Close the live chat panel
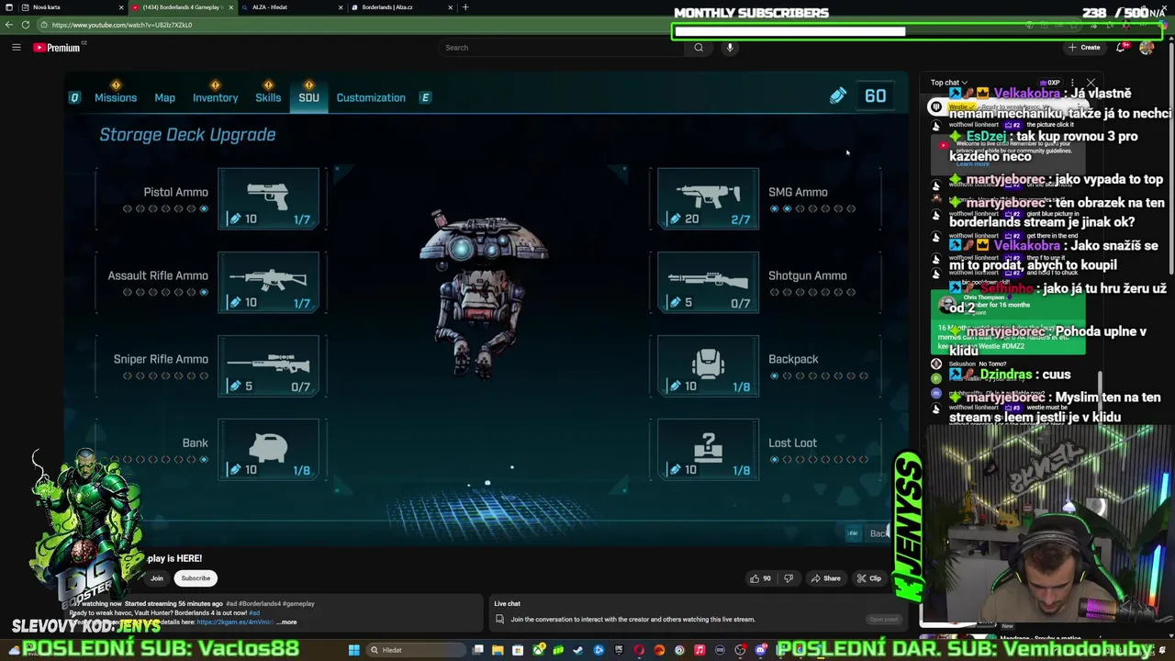 point(1091,83)
